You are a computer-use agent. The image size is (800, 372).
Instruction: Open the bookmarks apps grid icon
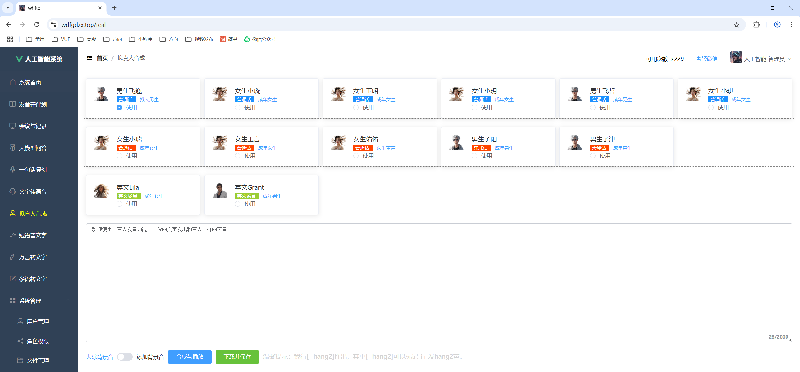tap(10, 39)
